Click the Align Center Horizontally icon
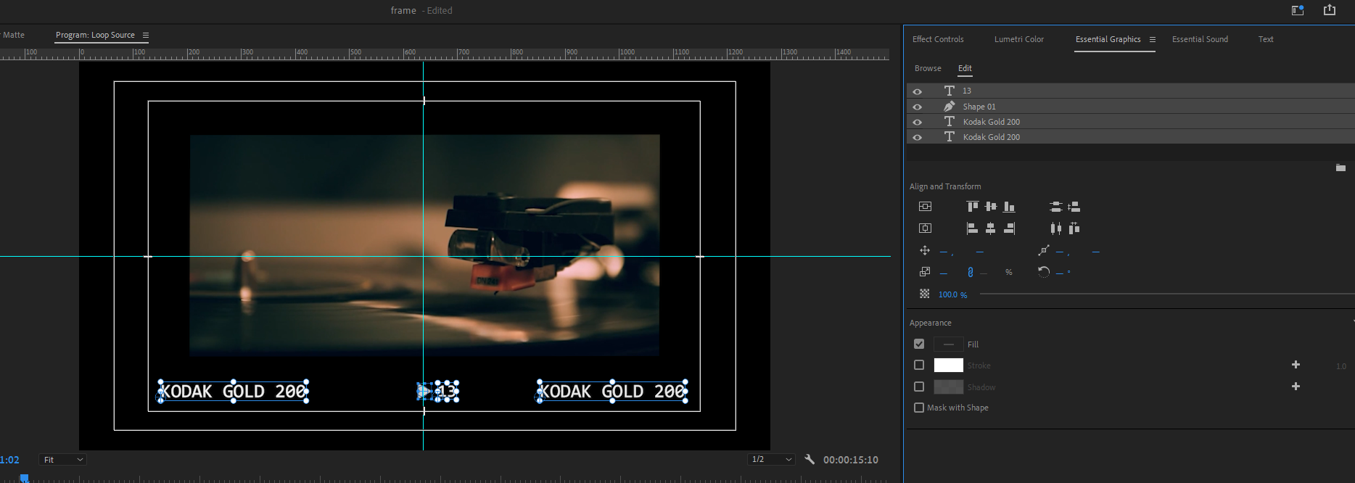This screenshot has height=483, width=1355. click(x=990, y=228)
